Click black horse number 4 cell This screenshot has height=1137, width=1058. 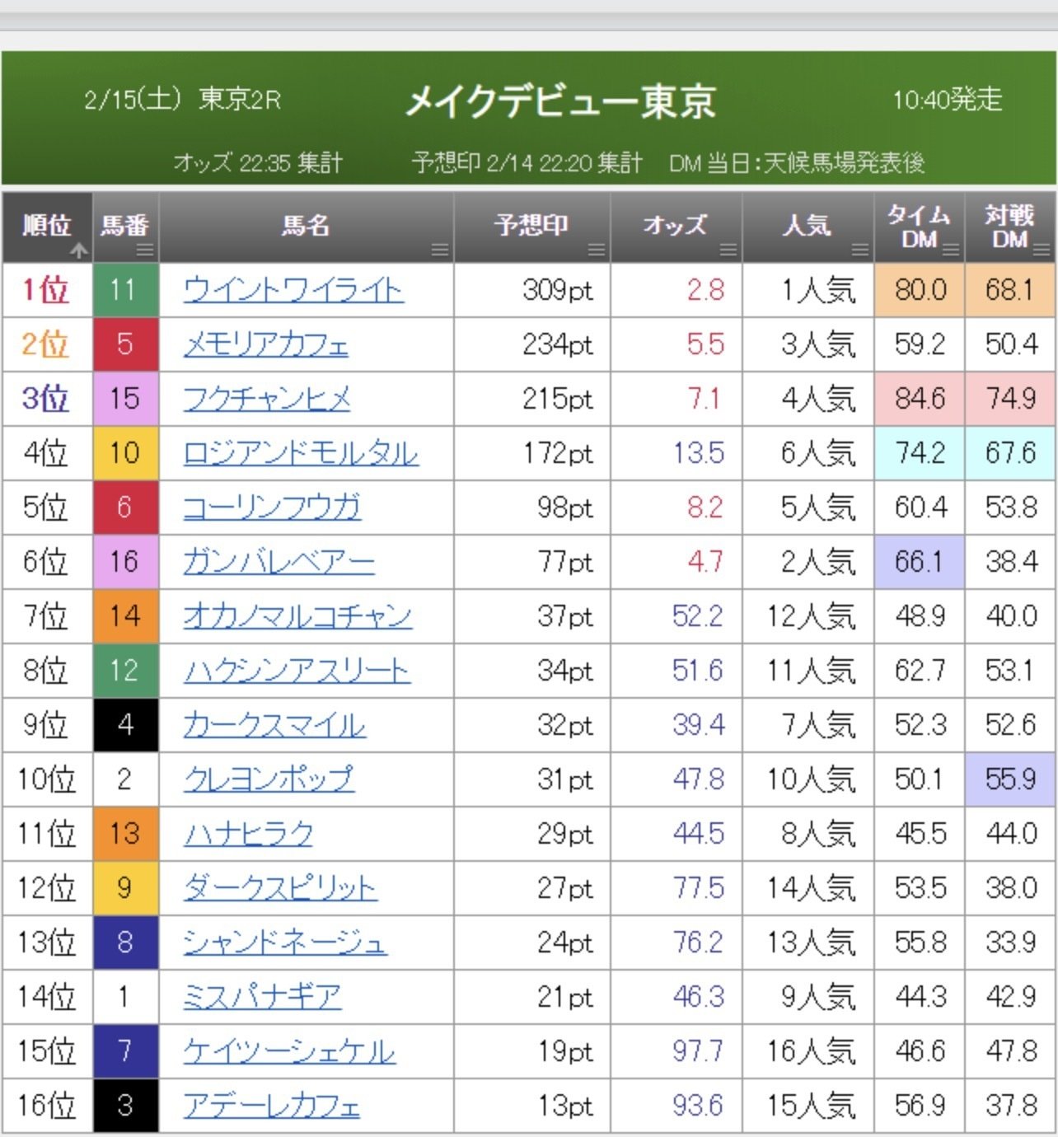click(x=125, y=725)
